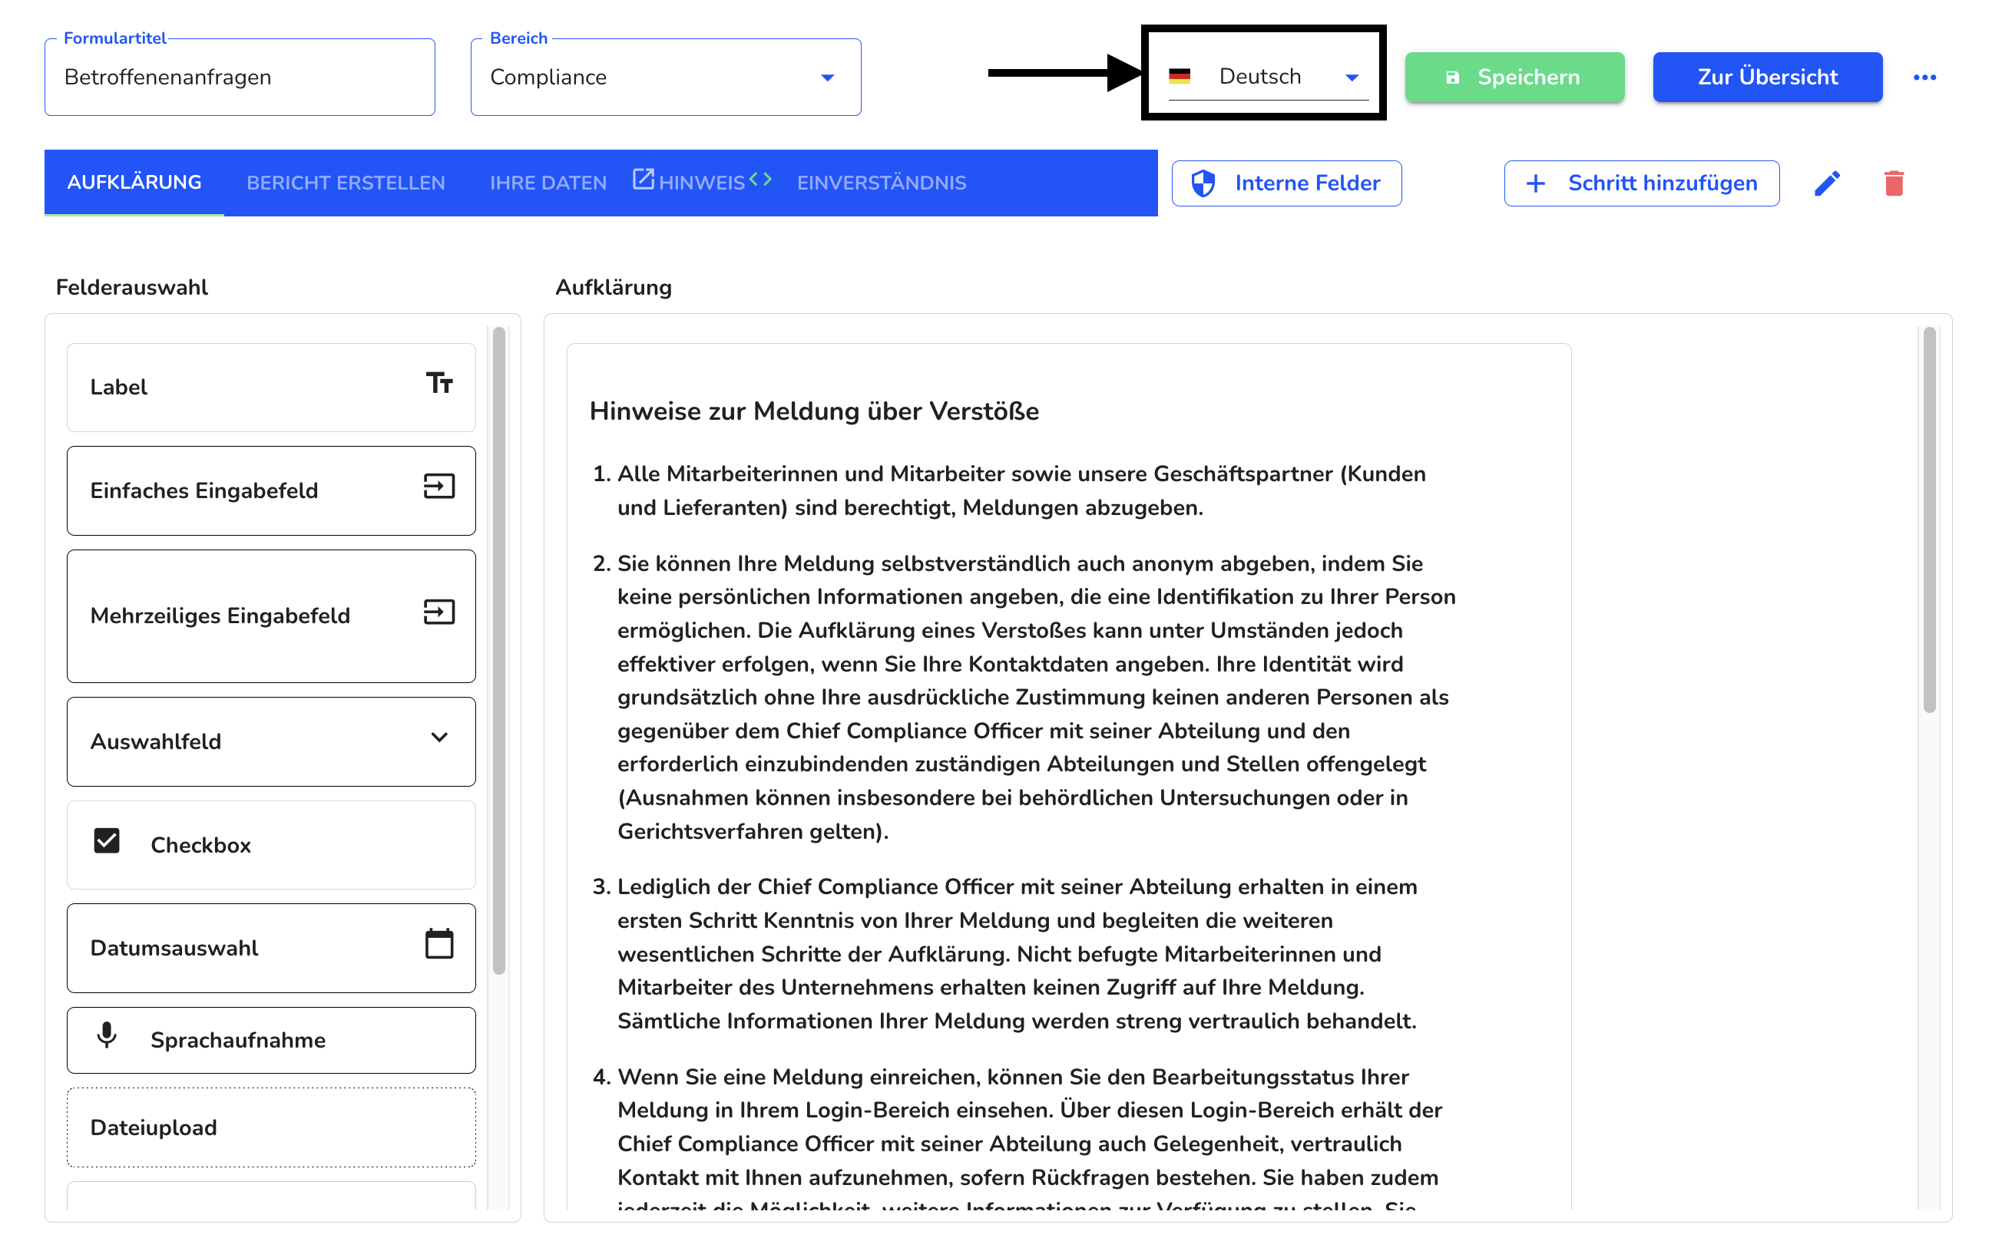
Task: Click the Felderauswahl panel scrollbar
Action: click(499, 651)
